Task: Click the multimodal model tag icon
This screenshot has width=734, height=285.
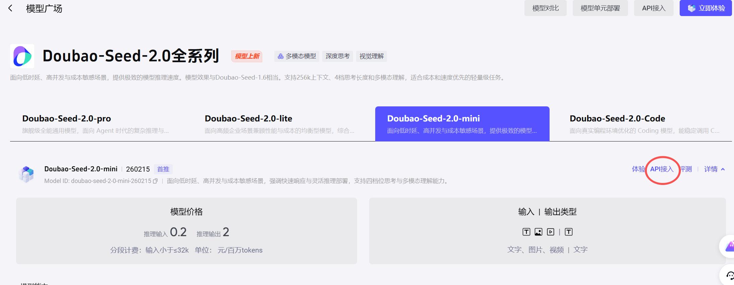Action: tap(281, 56)
